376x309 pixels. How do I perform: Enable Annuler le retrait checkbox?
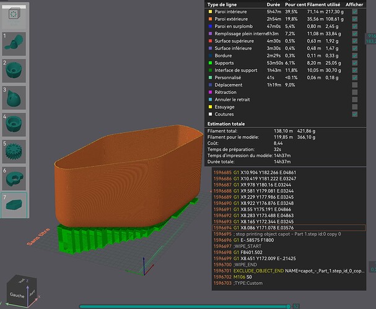[355, 99]
